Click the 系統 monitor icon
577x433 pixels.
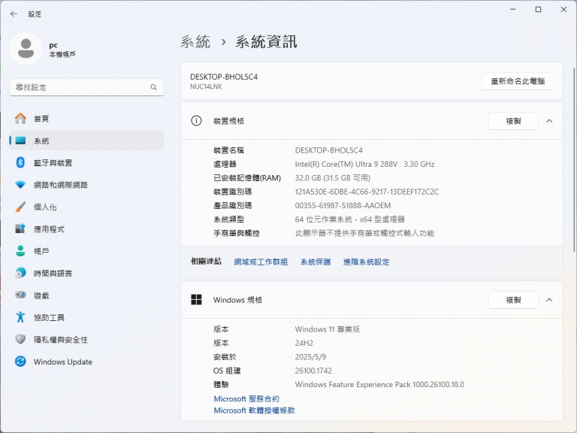click(20, 141)
